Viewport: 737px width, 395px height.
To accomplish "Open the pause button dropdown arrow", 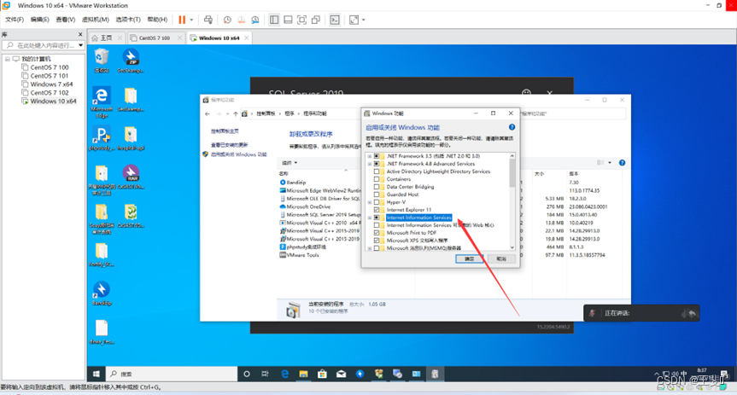I will coord(191,20).
